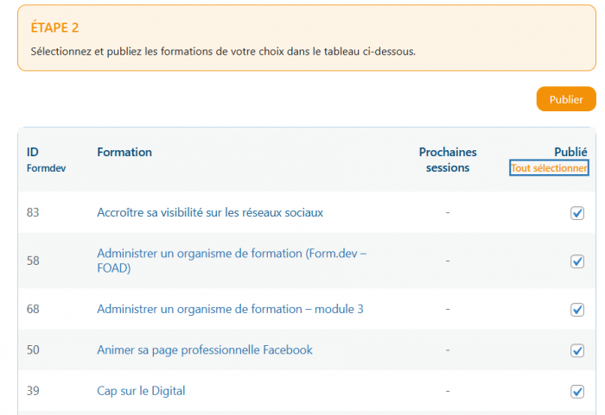Viewport: 605px width, 415px height.
Task: Click the Tout sélectionner link
Action: coord(549,168)
